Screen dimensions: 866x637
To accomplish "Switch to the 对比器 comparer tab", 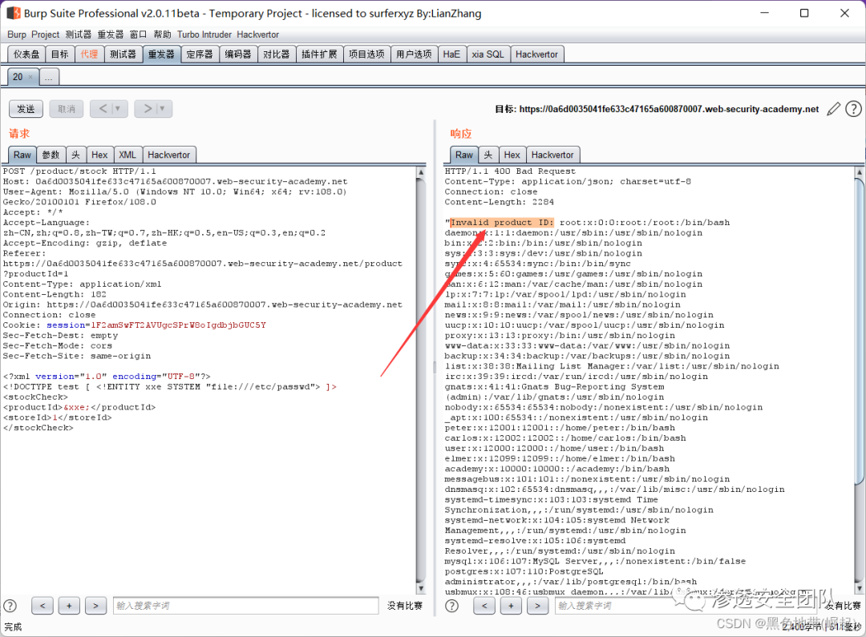I will [276, 54].
